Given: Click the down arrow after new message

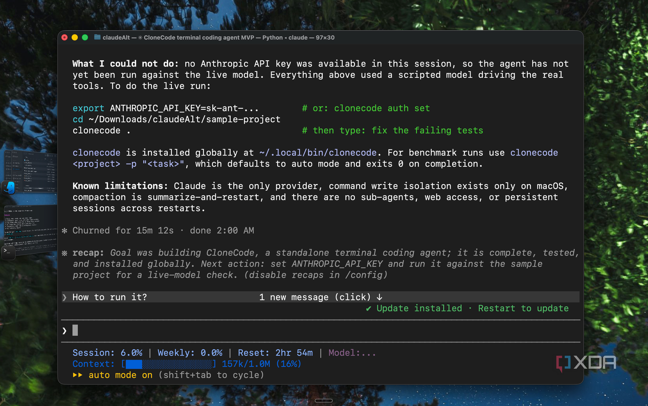Looking at the screenshot, I should click(x=379, y=297).
